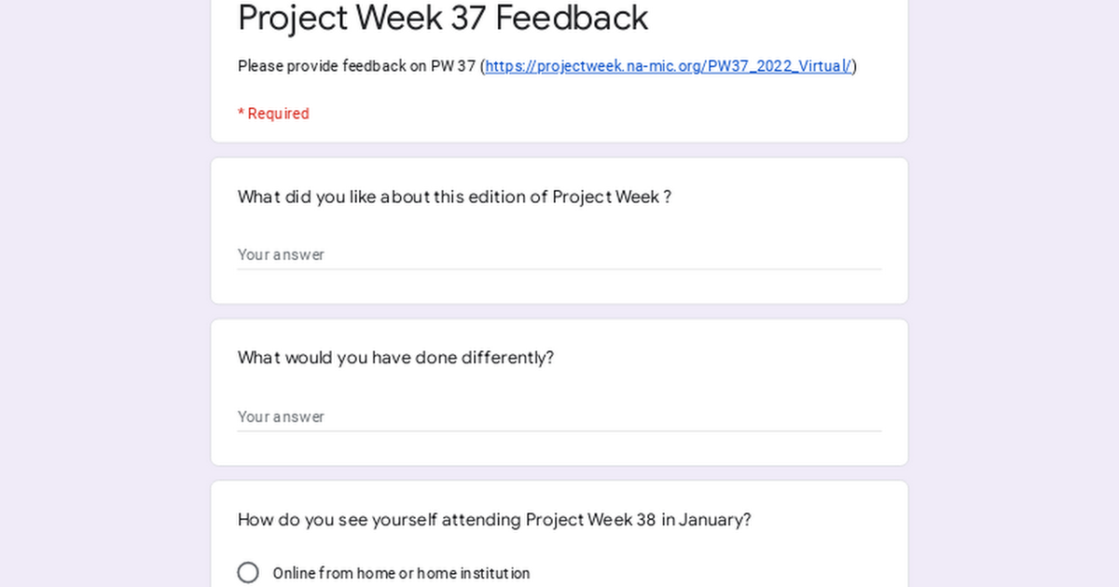Image resolution: width=1119 pixels, height=587 pixels.
Task: Click the 'Project Week 37 Feedback' form title
Action: point(443,18)
